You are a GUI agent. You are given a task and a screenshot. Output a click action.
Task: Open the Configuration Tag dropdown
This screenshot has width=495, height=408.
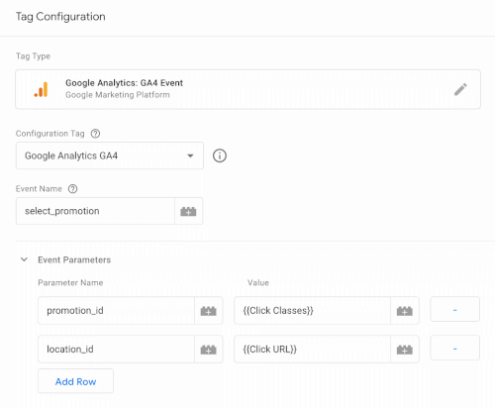110,155
